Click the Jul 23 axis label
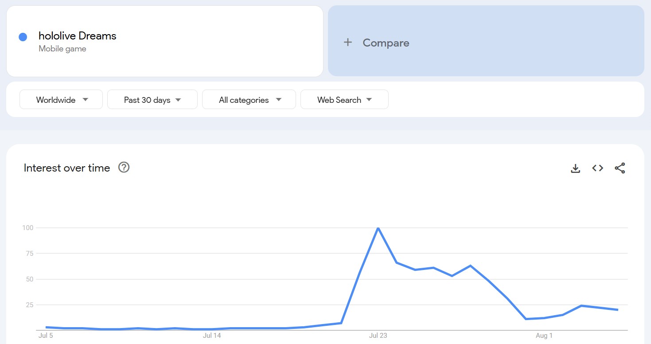This screenshot has width=651, height=344. pos(378,336)
